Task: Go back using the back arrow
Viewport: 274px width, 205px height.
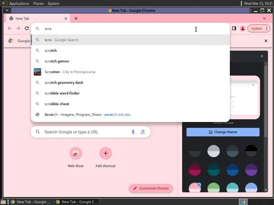Action: click(10, 28)
